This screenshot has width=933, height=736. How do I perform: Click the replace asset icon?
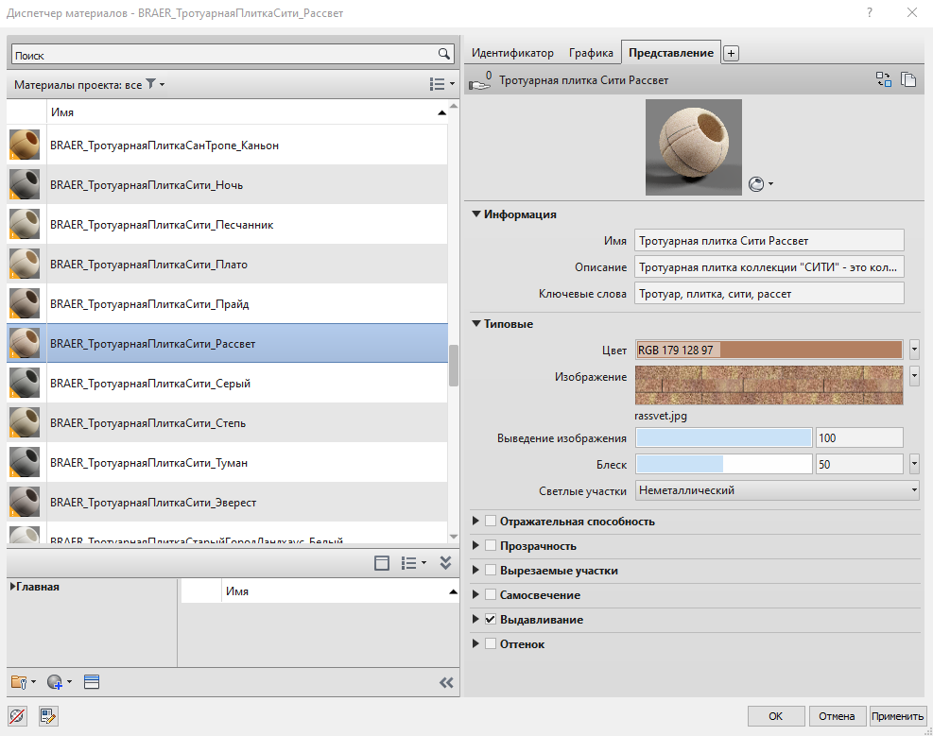point(884,80)
